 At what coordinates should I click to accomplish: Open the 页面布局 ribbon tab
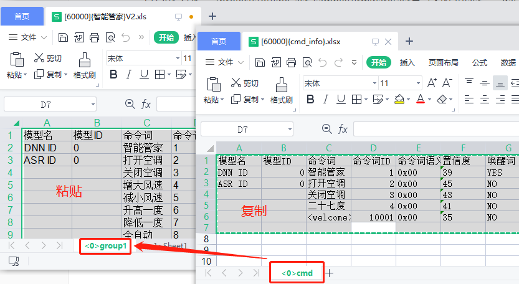[443, 62]
